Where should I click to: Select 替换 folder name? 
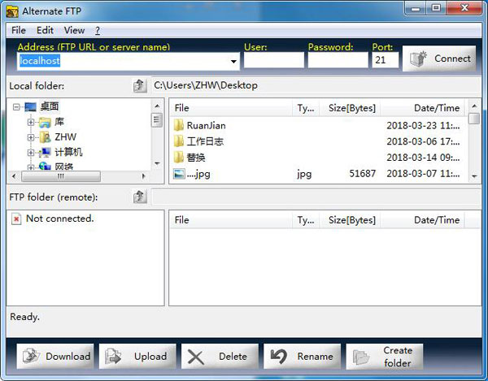point(196,158)
